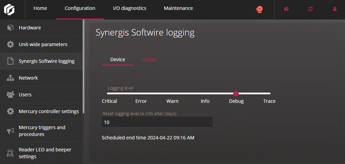Open the Home menu
Screen dimensions: 345x164
[x=40, y=9]
